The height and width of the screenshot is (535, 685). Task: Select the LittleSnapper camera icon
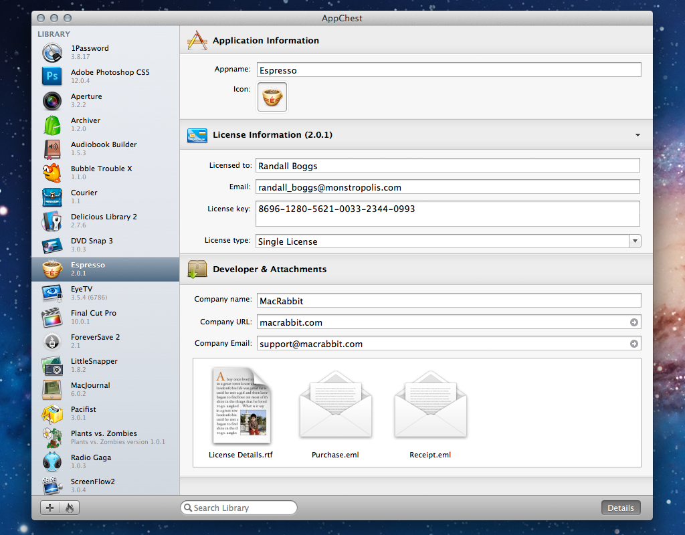pyautogui.click(x=52, y=366)
